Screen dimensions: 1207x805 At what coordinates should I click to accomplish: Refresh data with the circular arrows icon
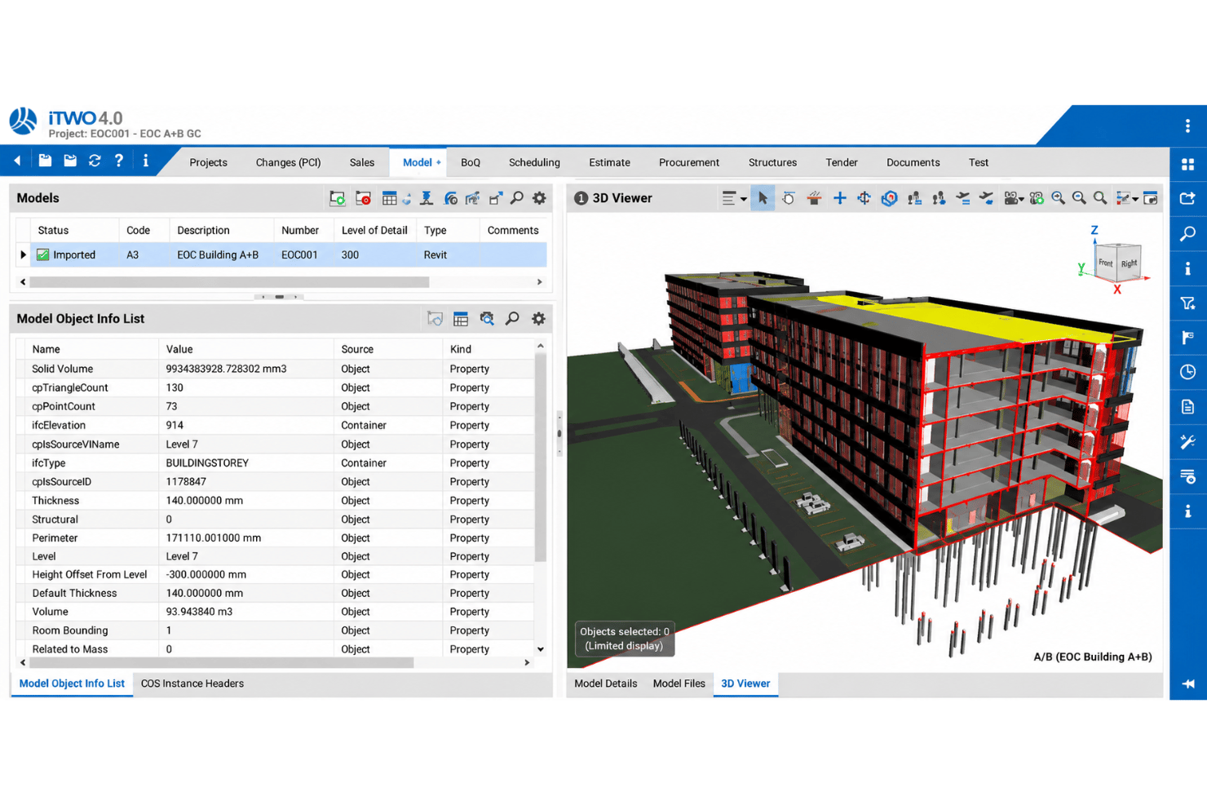click(x=95, y=161)
